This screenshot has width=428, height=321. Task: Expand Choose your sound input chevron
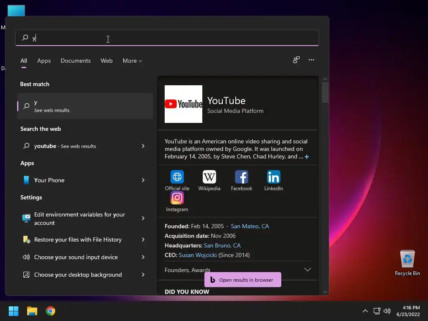click(x=143, y=257)
